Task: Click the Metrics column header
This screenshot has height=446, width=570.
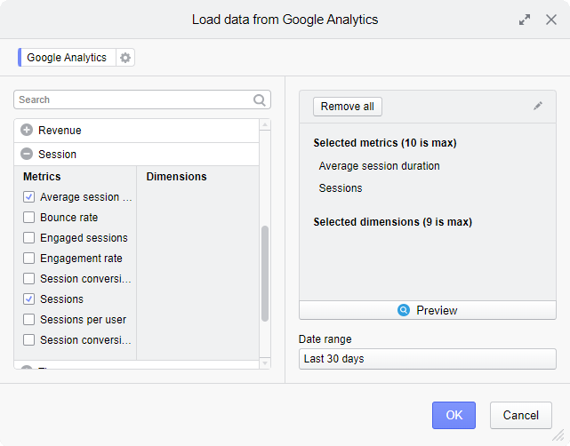Action: pos(42,177)
